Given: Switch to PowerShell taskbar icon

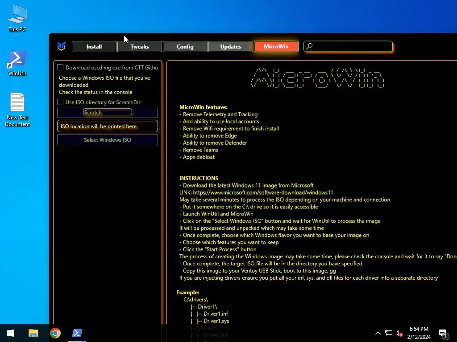Looking at the screenshot, I should coord(77,333).
